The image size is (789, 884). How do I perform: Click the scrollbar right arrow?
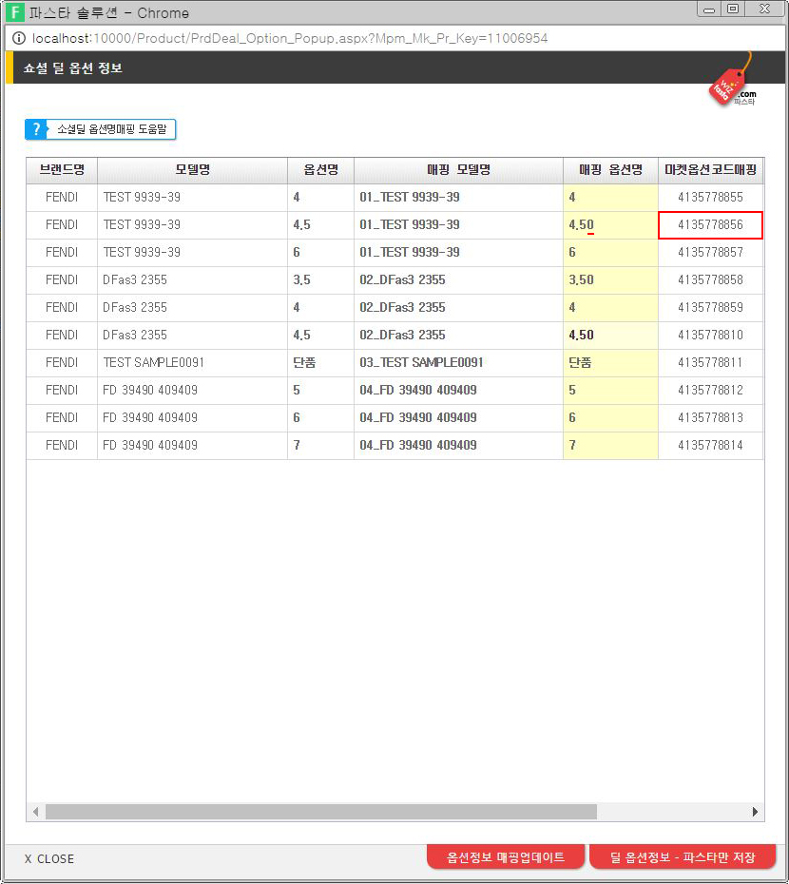755,812
